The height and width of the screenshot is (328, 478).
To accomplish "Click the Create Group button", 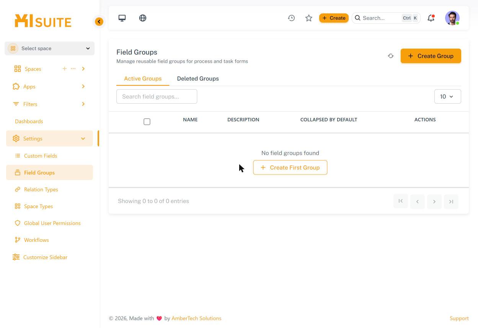I will [x=431, y=56].
